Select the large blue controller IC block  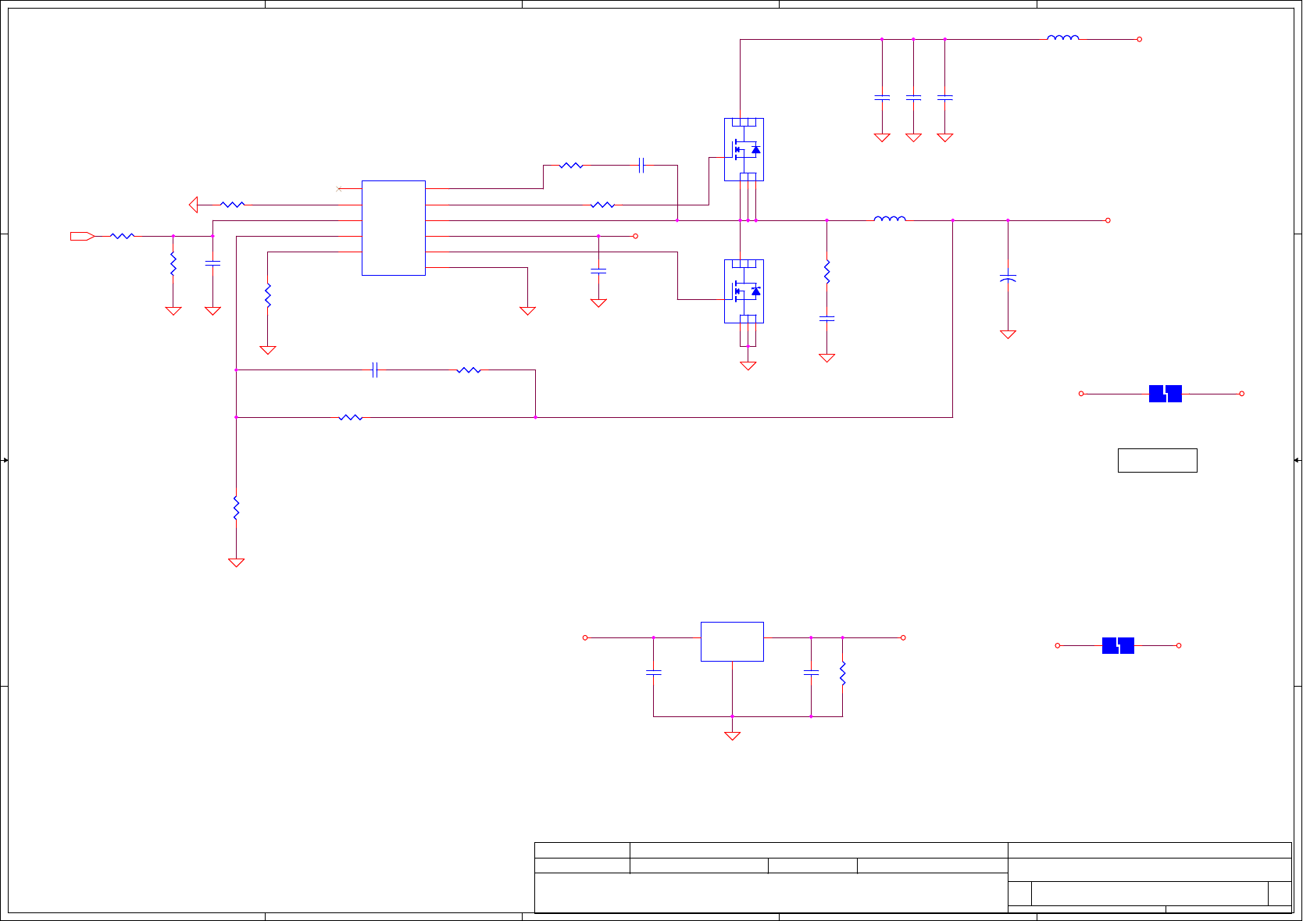(394, 228)
